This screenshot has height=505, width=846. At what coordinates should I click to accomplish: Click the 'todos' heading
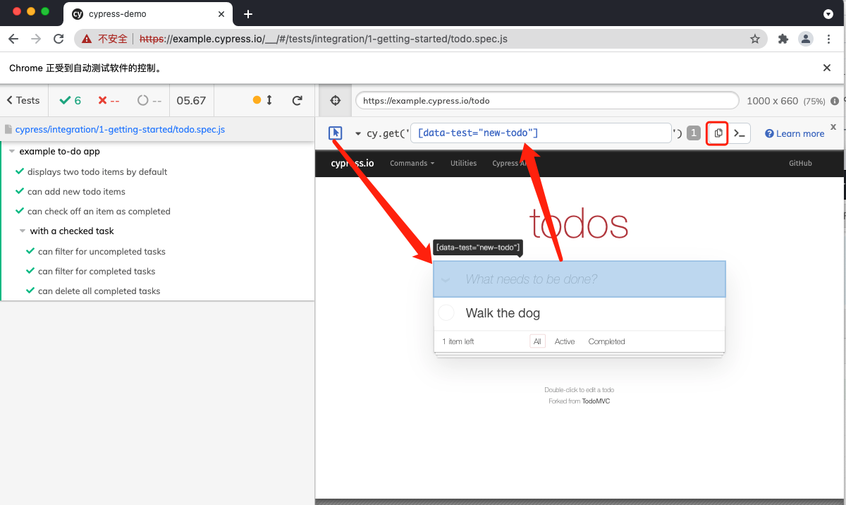579,223
